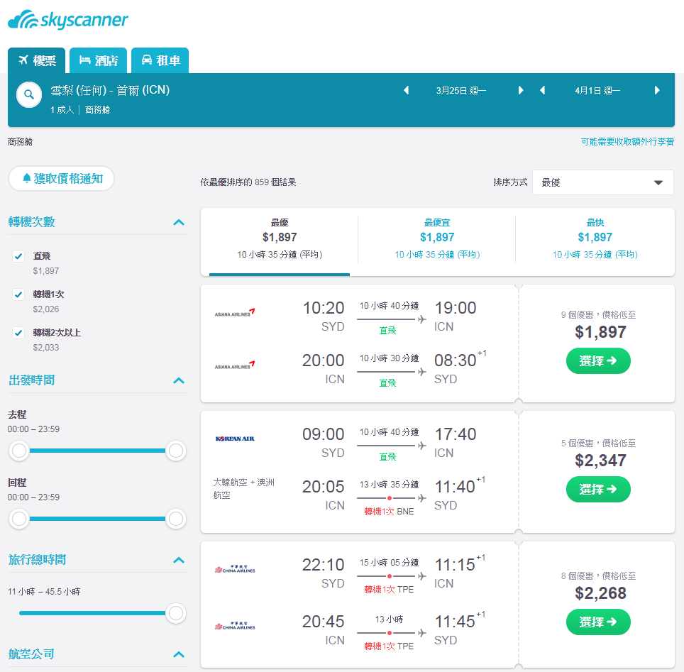684x672 pixels.
Task: Collapse the 航空公司 filter section
Action: click(178, 654)
